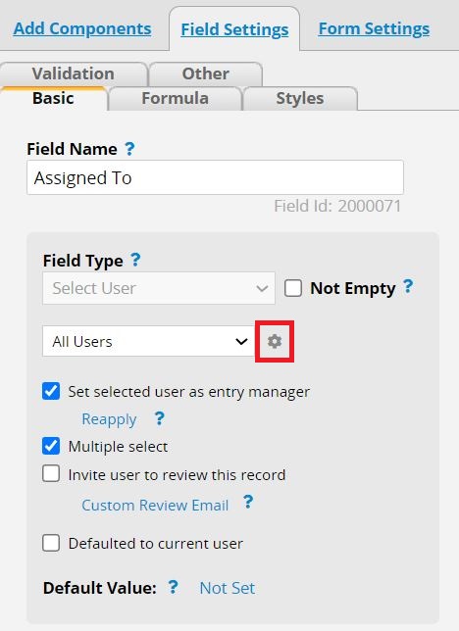The image size is (459, 631).
Task: Click the help icon beside Field Name
Action: point(129,149)
